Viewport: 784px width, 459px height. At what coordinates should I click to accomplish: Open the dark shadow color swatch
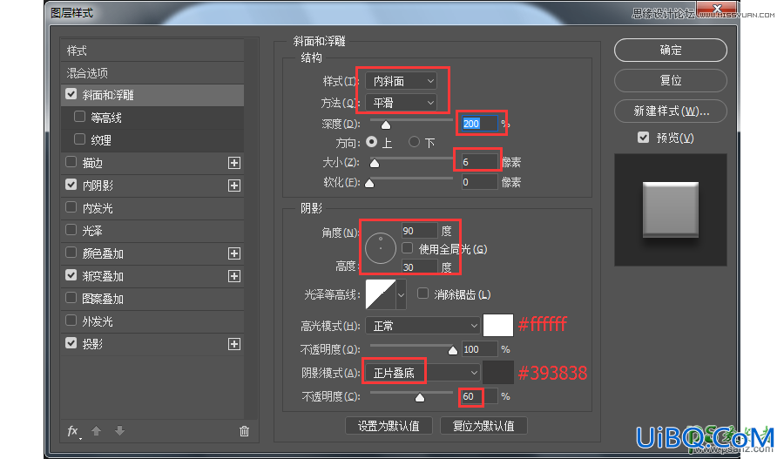[x=498, y=373]
